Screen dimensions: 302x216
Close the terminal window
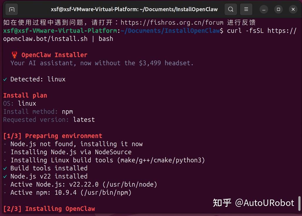pos(293,9)
